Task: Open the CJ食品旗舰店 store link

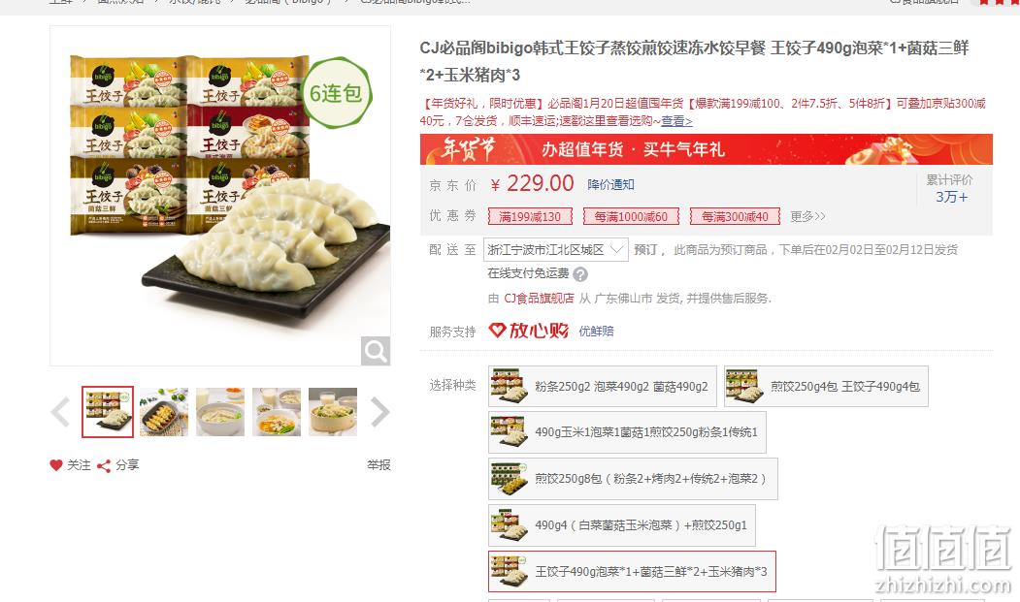Action: [x=539, y=299]
